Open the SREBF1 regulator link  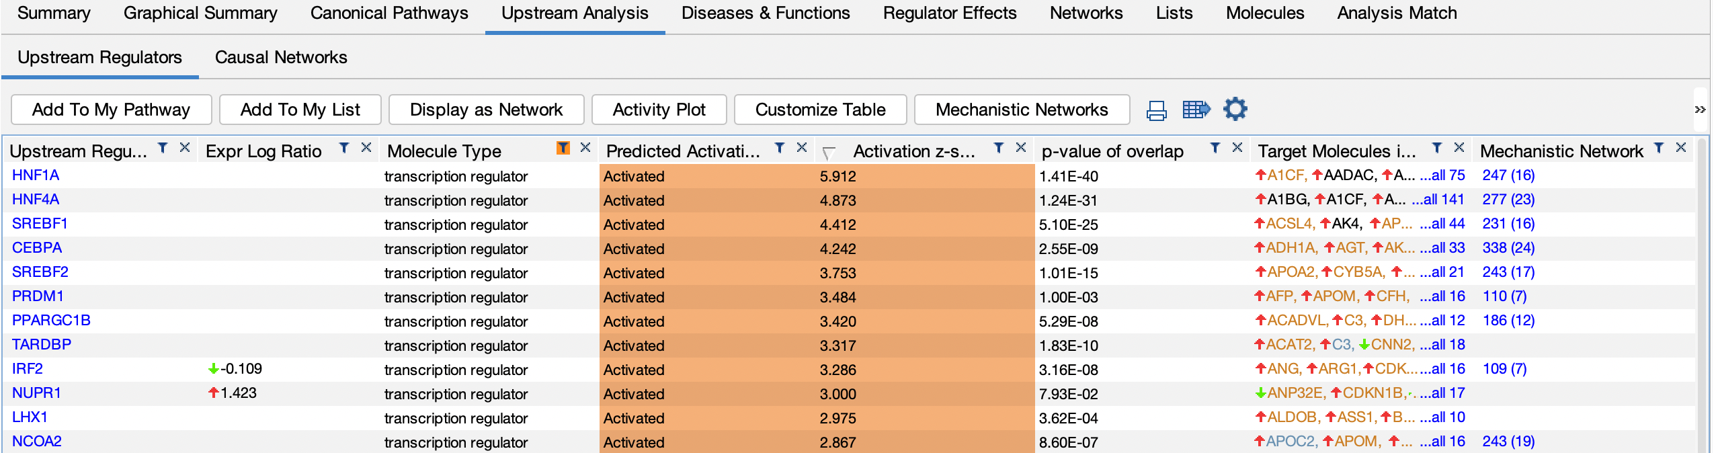point(40,224)
